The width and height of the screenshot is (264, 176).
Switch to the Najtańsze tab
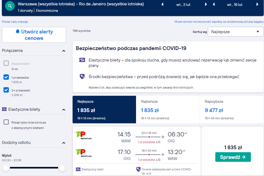click(x=168, y=110)
